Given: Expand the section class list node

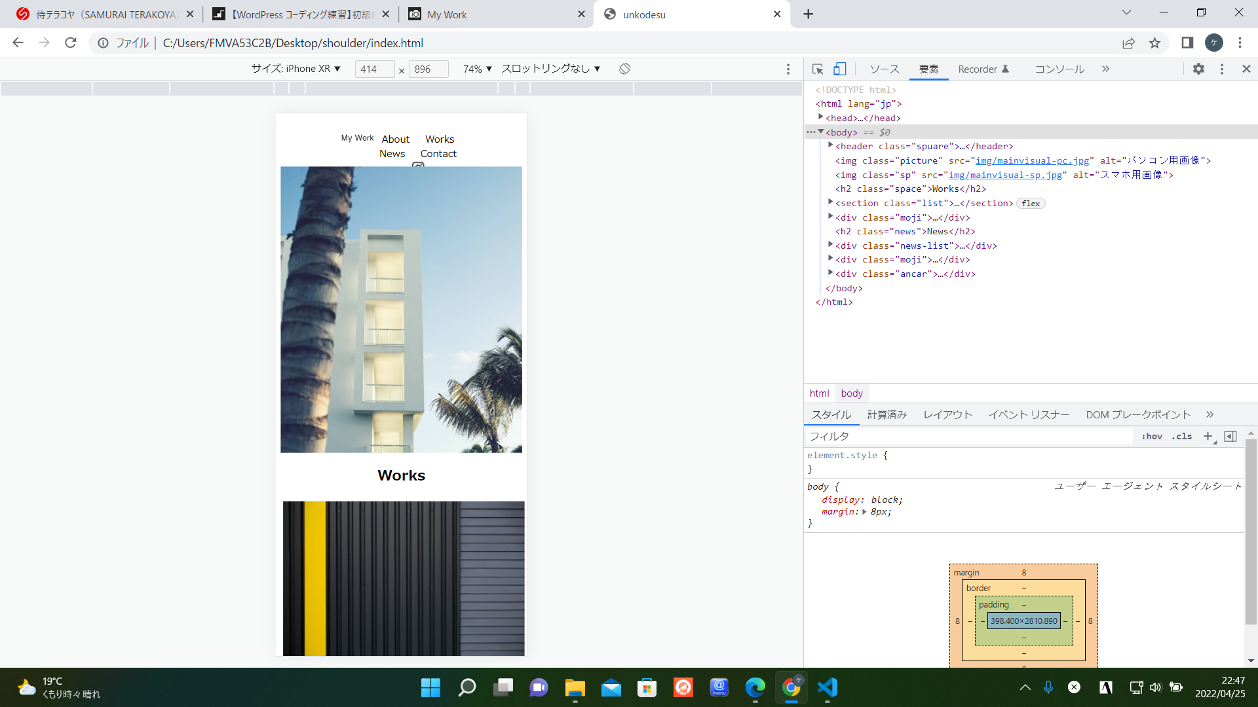Looking at the screenshot, I should [x=831, y=202].
